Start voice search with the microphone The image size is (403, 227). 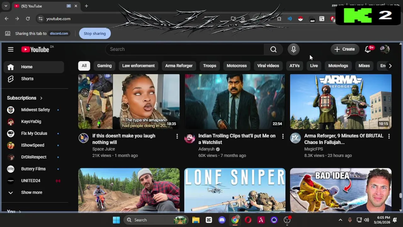(x=293, y=49)
